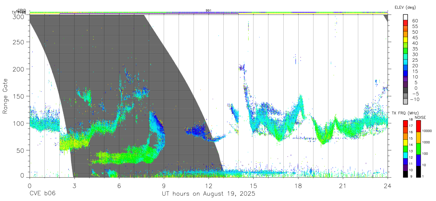Viewport: 436px width, 201px height.
Task: Click the '30' elevation legend label
Action: coord(415,54)
